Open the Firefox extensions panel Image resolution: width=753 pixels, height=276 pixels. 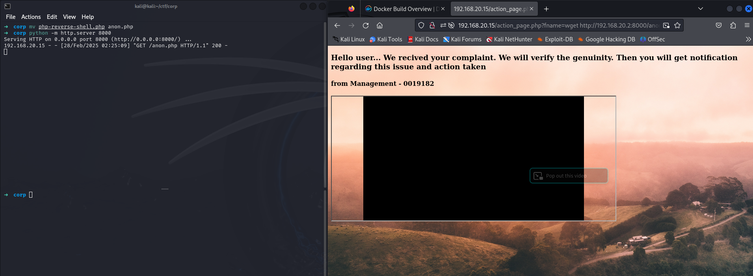coord(733,25)
